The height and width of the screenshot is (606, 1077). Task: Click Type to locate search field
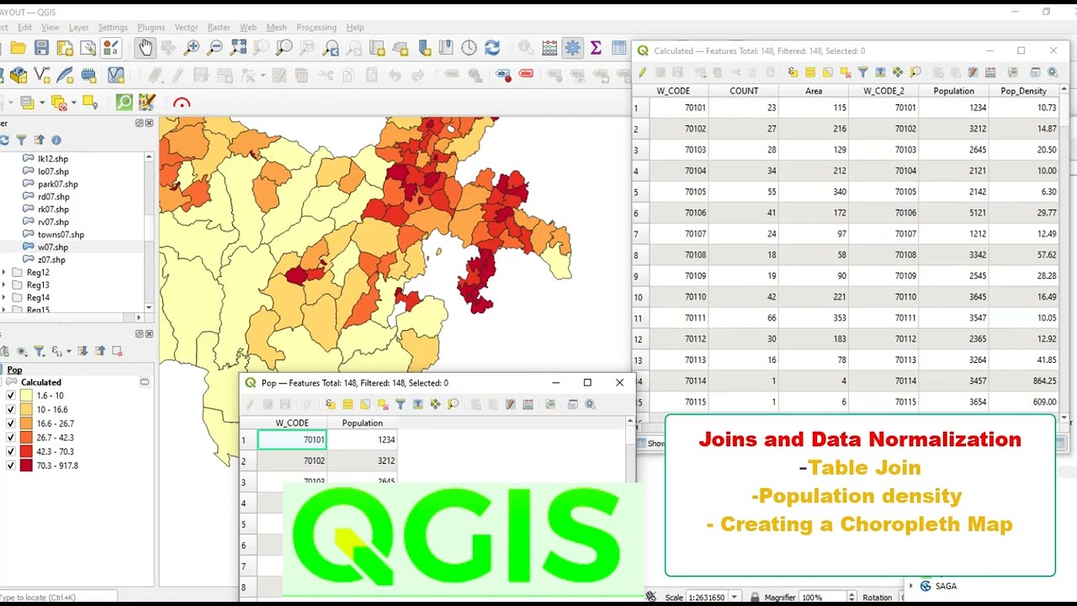(59, 598)
